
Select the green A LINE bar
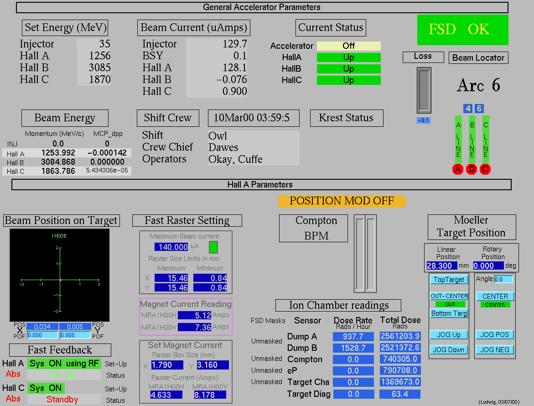click(x=458, y=139)
